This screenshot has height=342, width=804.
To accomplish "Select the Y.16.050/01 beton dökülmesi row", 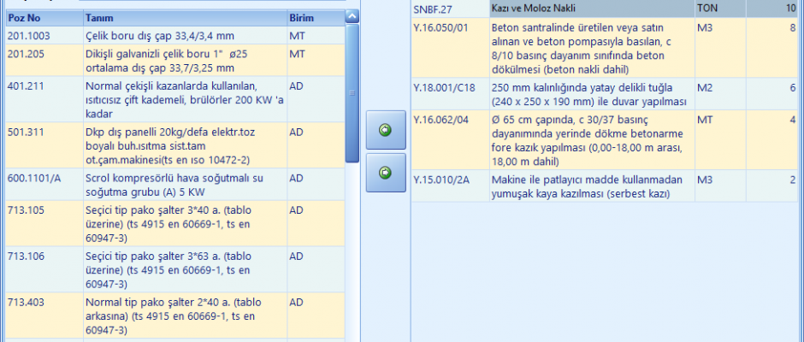I will pos(590,48).
